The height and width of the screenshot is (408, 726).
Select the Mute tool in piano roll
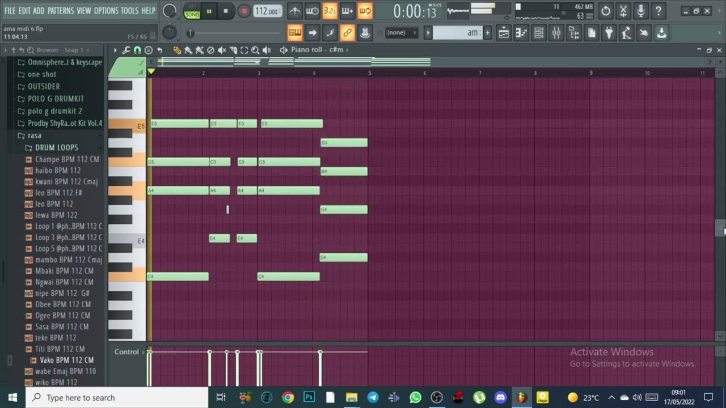pyautogui.click(x=222, y=50)
